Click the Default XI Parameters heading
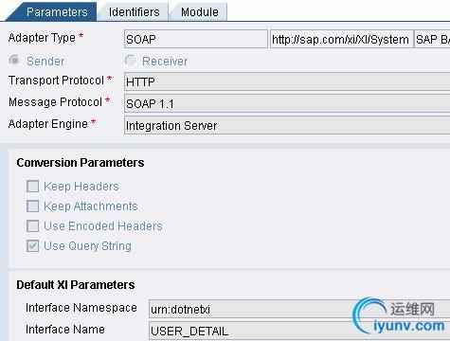The width and height of the screenshot is (450, 341). coord(76,285)
